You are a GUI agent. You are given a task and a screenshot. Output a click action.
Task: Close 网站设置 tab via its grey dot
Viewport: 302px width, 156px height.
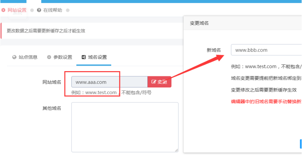click(32, 10)
